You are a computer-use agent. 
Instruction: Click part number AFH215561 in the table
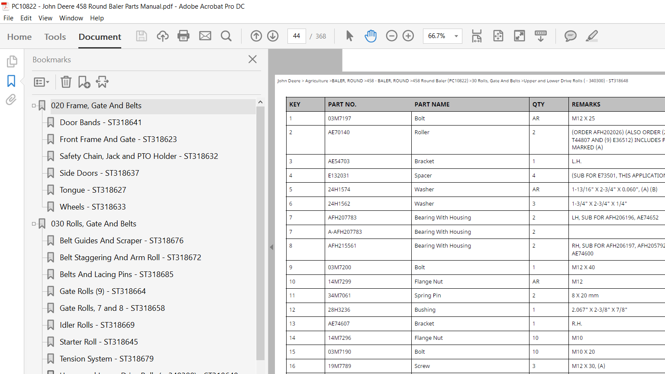tap(342, 246)
